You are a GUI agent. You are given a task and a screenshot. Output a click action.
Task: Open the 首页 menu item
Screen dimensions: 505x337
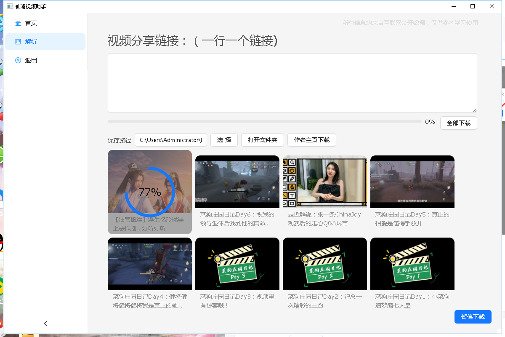[45, 23]
